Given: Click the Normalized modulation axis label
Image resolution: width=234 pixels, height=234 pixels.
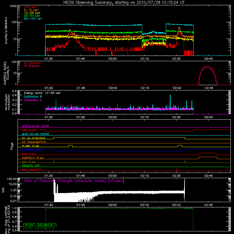Looking at the screenshot, I should point(7,102).
